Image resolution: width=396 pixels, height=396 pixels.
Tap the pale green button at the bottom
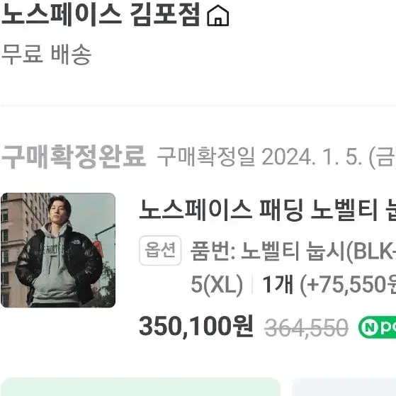point(140,387)
